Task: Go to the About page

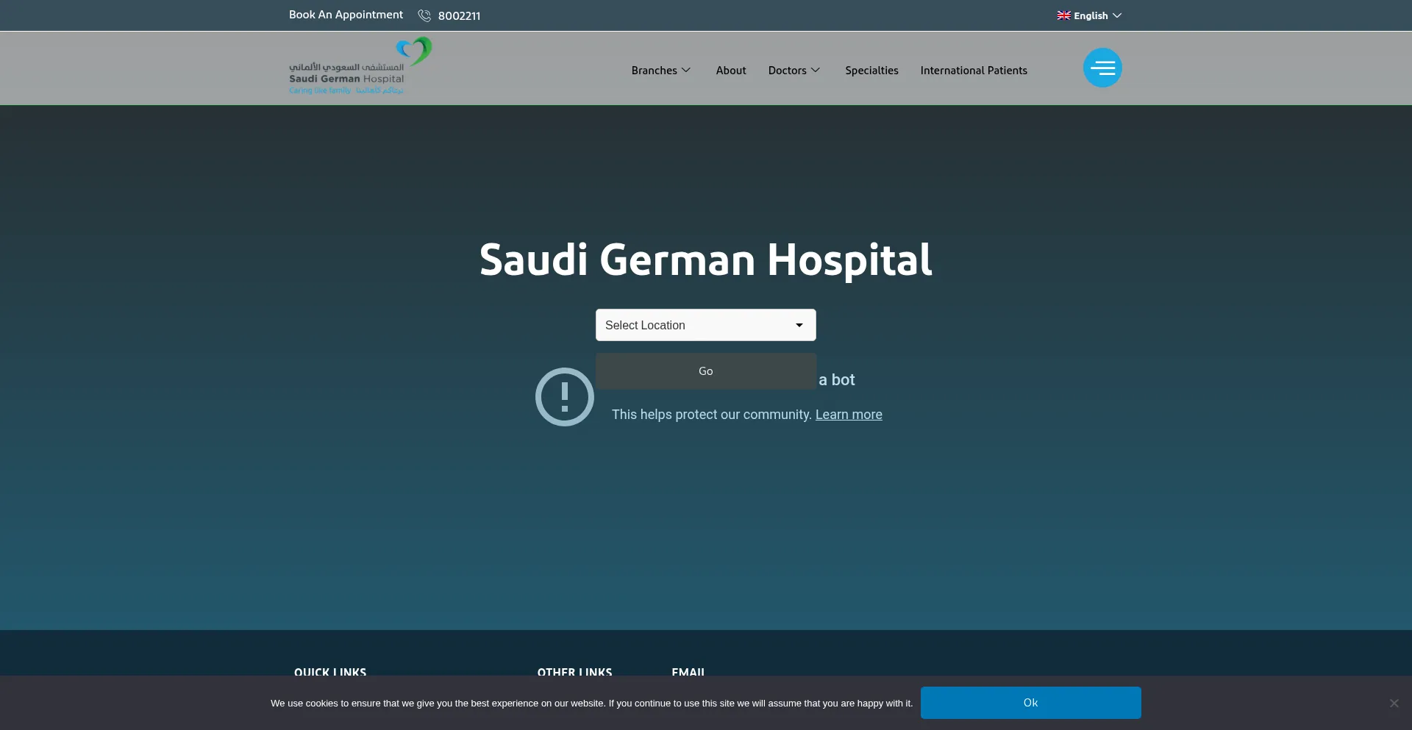Action: click(730, 71)
